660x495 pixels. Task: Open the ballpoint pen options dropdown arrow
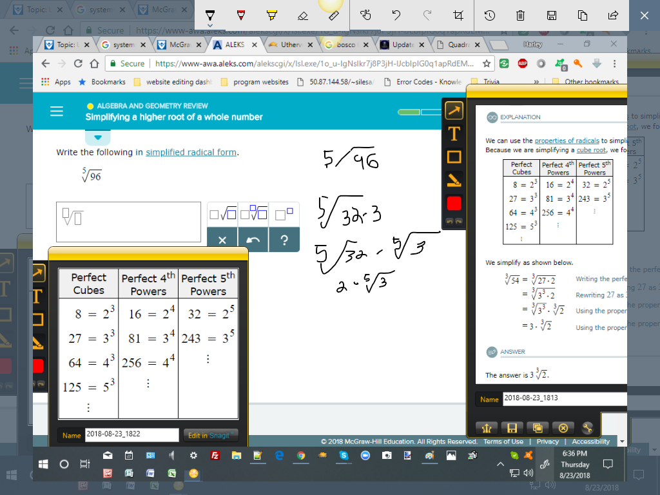(209, 25)
